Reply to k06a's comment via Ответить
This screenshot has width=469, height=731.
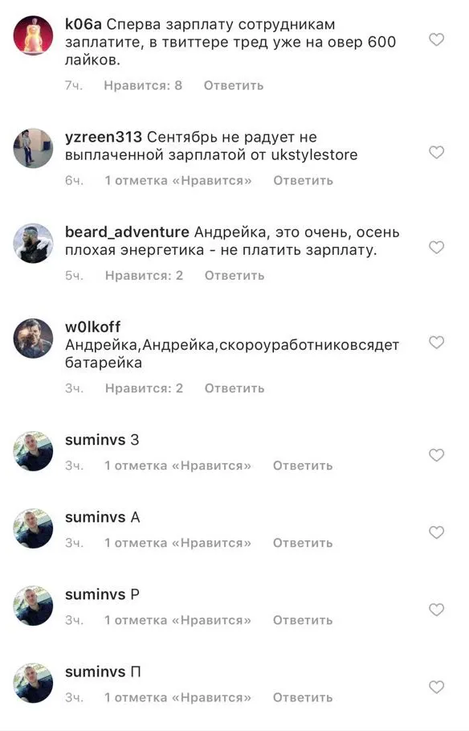[x=234, y=86]
